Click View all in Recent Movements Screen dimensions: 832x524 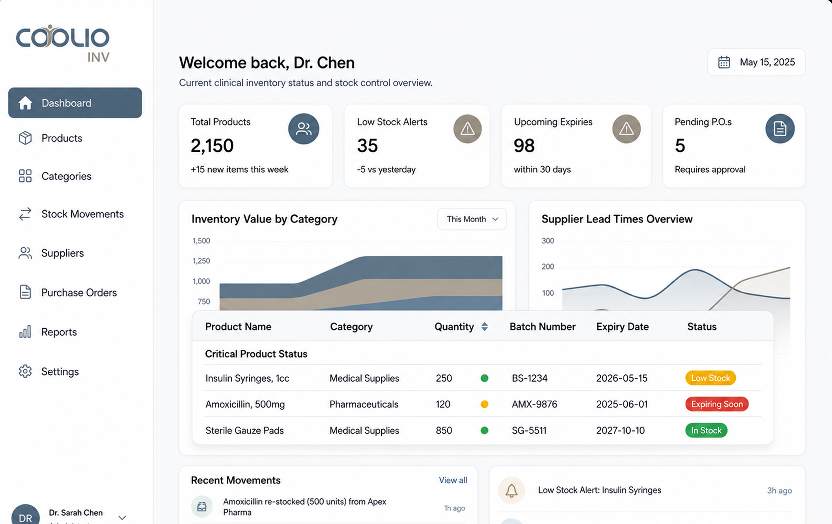pyautogui.click(x=453, y=480)
